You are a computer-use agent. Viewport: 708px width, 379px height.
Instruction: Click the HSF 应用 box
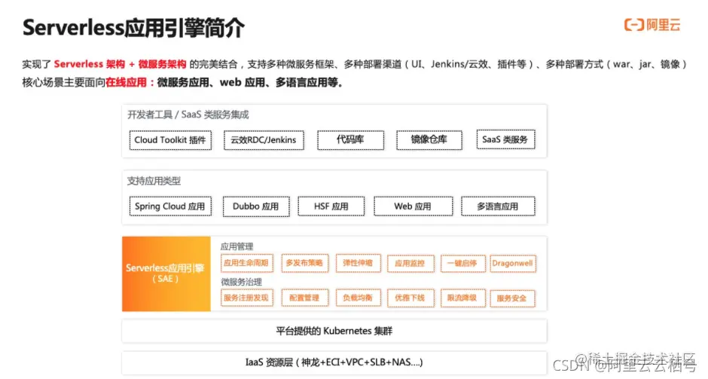click(x=331, y=206)
